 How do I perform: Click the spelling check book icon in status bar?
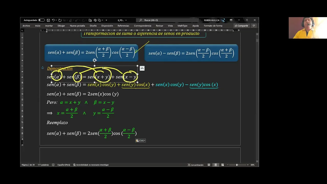pyautogui.click(x=53, y=165)
